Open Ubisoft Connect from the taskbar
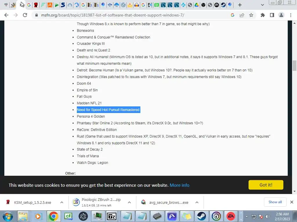 (x=216, y=216)
